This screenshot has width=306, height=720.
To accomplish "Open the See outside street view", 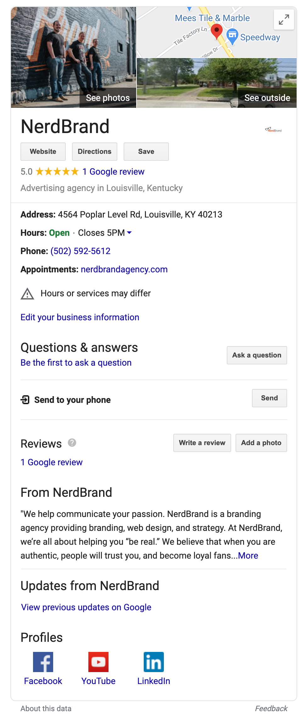I will pyautogui.click(x=217, y=83).
